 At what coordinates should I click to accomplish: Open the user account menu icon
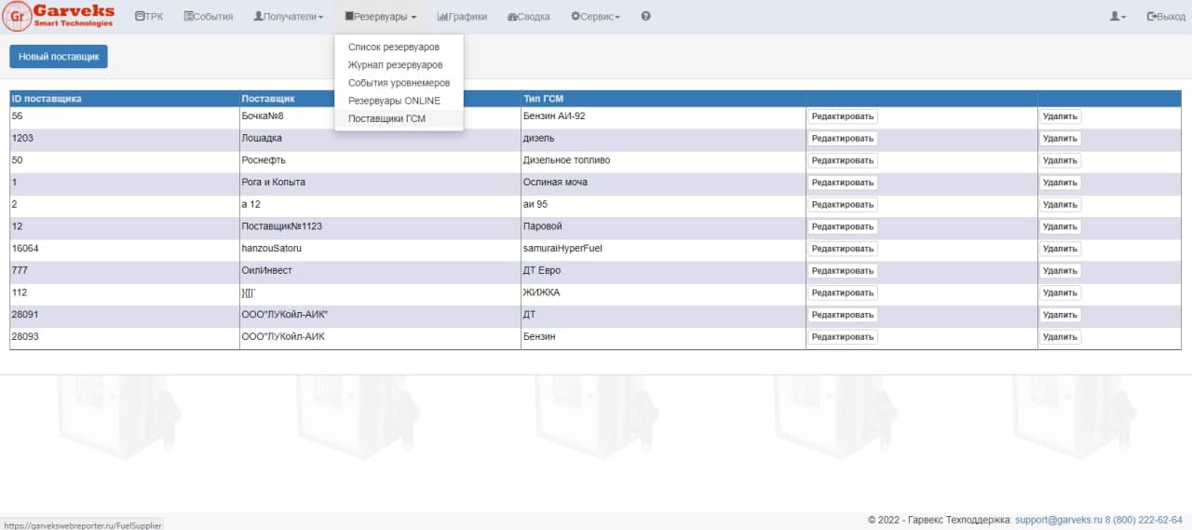[x=1117, y=17]
